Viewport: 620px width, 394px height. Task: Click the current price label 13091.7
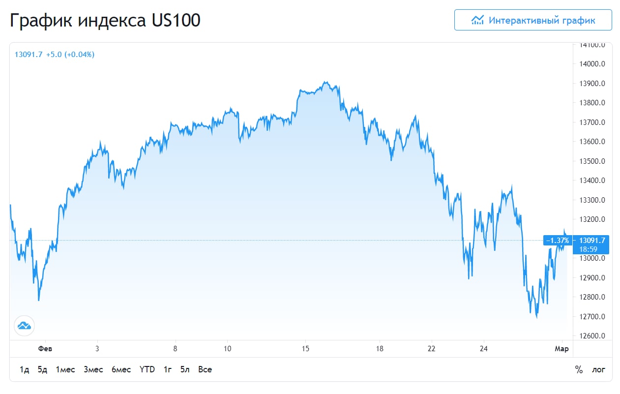(591, 241)
